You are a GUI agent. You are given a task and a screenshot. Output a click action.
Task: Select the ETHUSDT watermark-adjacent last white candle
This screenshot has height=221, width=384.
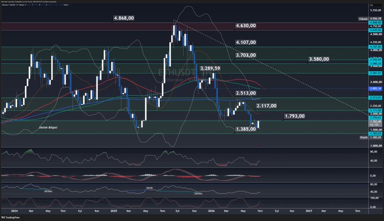click(258, 124)
